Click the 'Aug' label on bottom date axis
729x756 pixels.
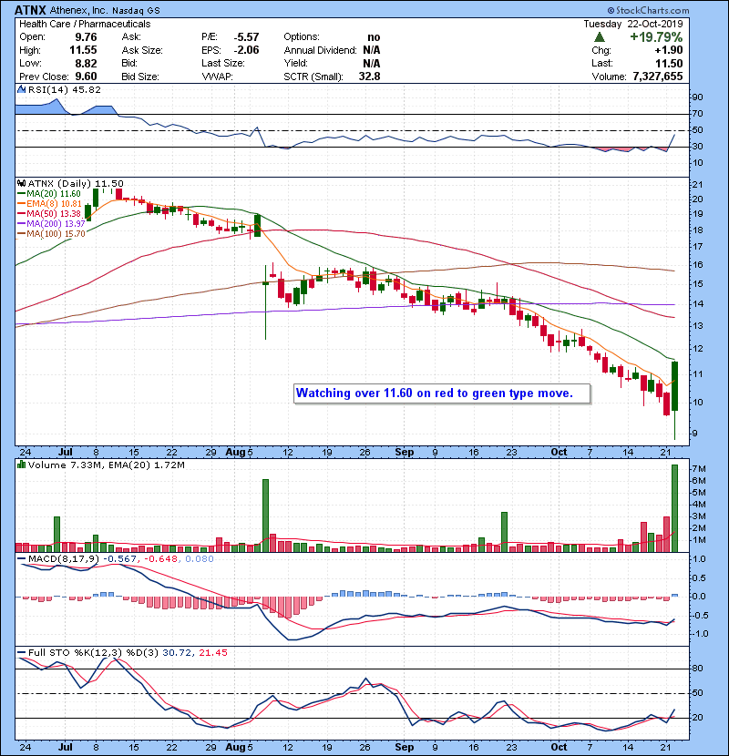[x=235, y=747]
